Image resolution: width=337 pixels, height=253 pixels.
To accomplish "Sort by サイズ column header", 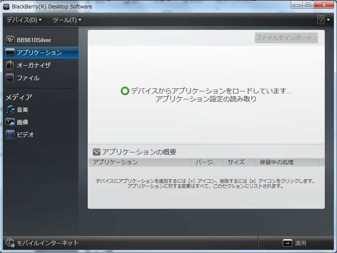I will 239,162.
